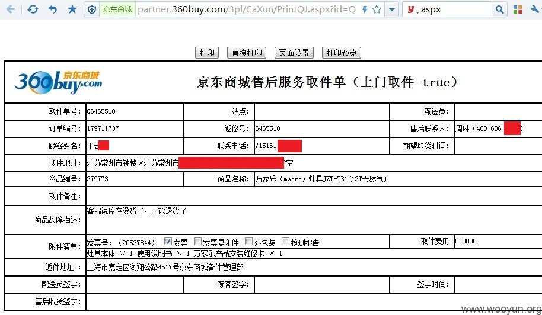The width and height of the screenshot is (542, 315).
Task: Click the undo curved arrow icon
Action: pos(53,9)
